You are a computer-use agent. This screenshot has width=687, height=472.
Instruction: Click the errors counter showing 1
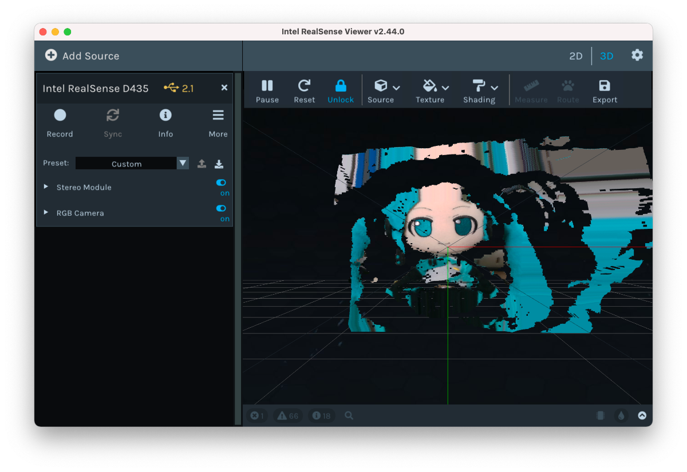[258, 416]
